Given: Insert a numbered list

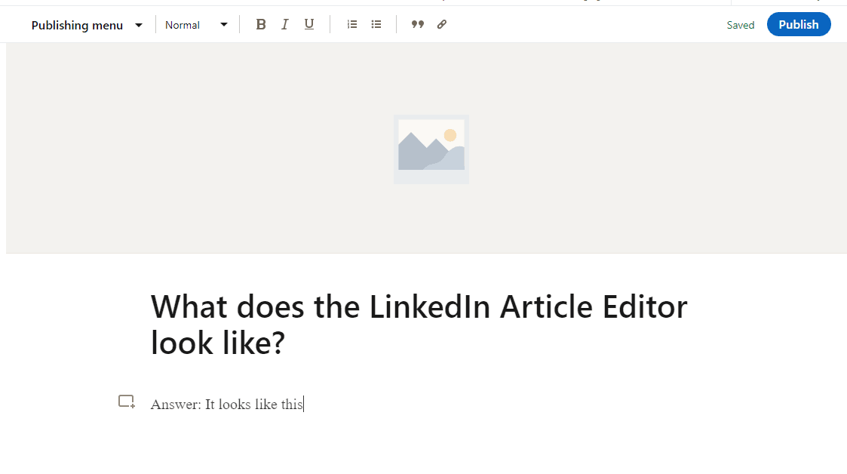Looking at the screenshot, I should (352, 24).
